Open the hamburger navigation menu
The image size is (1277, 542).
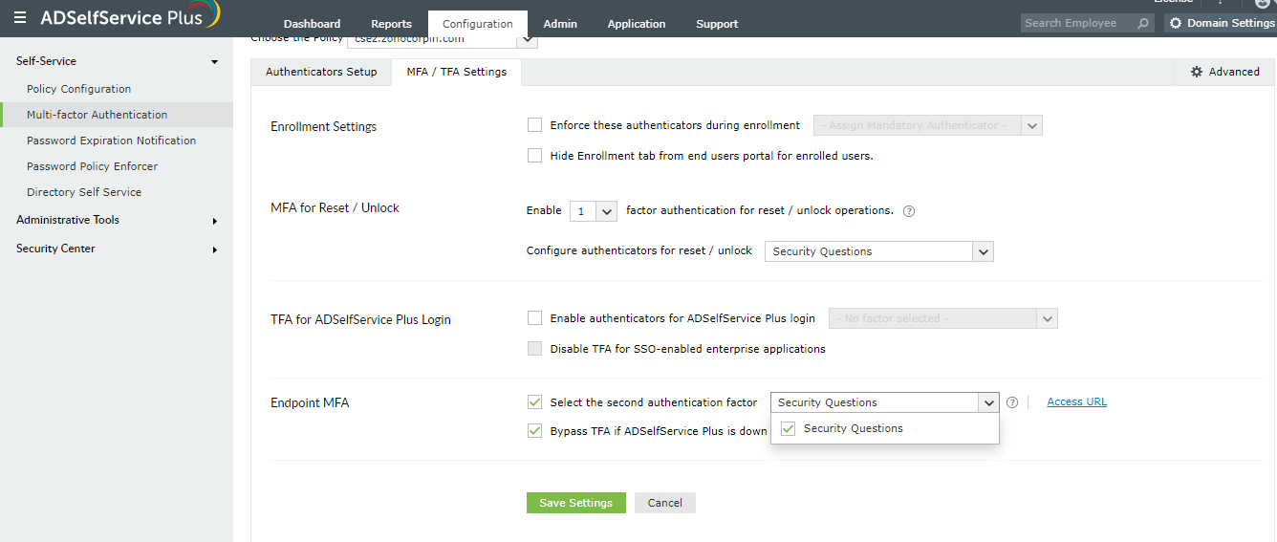click(20, 17)
